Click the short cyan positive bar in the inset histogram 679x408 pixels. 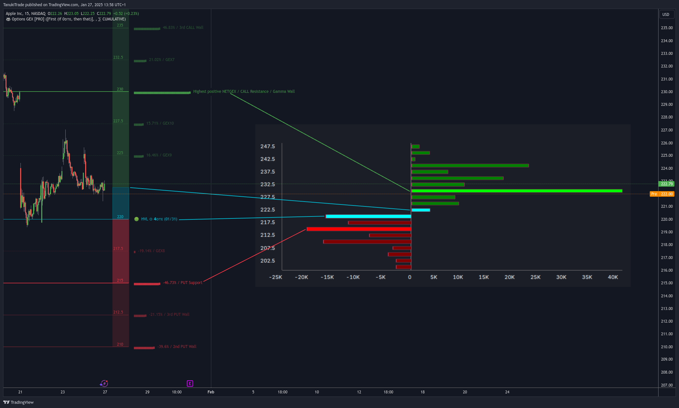(x=421, y=210)
